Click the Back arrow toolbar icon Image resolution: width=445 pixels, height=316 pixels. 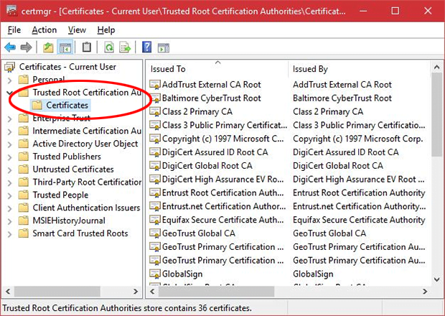click(x=10, y=47)
